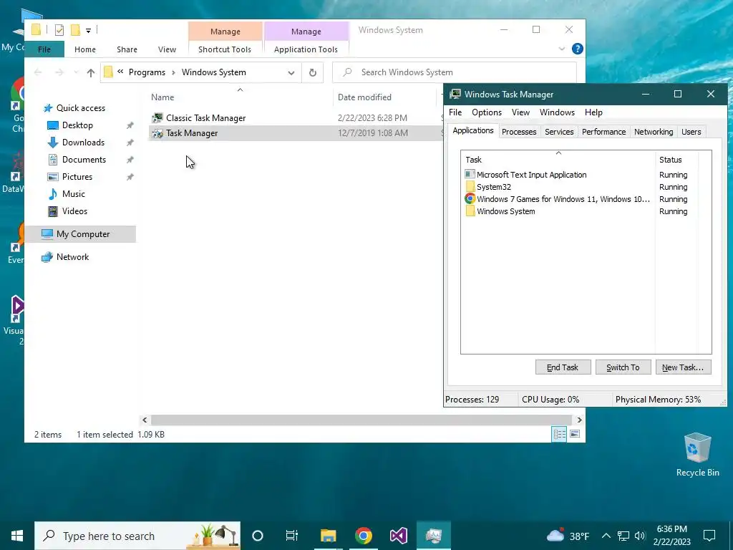733x550 pixels.
Task: Open the Home ribbon tab
Action: [x=85, y=49]
